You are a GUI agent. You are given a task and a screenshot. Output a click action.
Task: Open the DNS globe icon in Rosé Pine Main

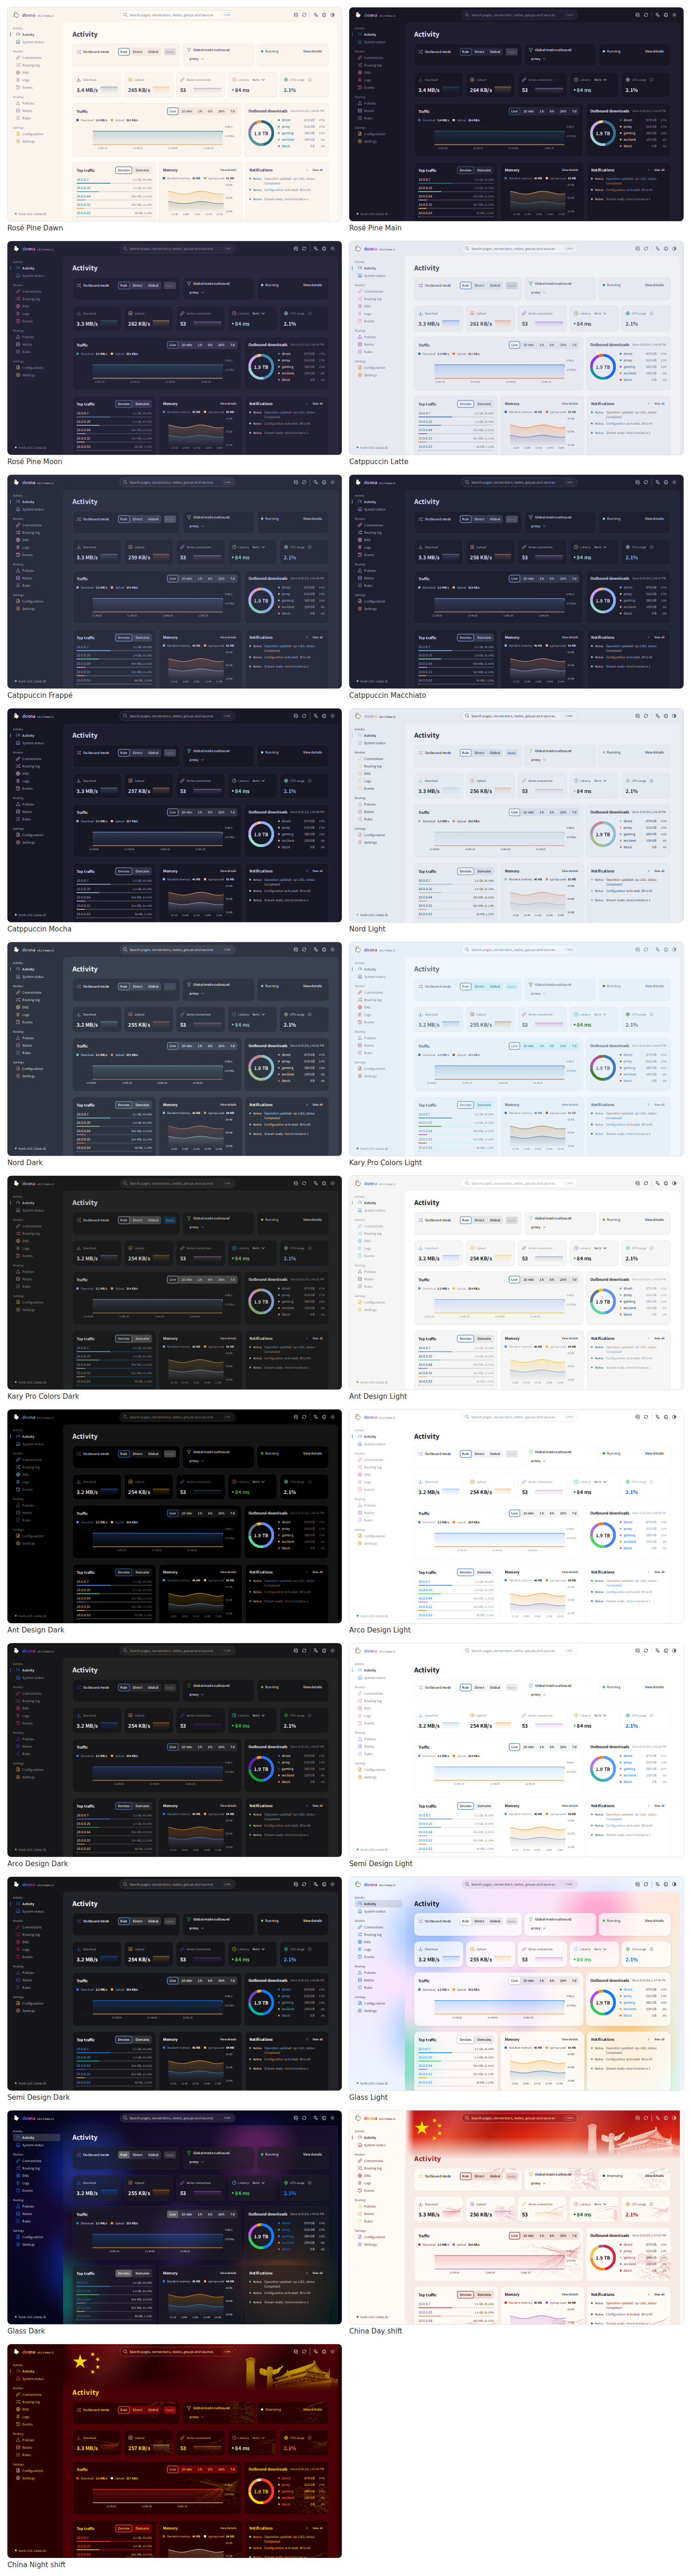(359, 73)
